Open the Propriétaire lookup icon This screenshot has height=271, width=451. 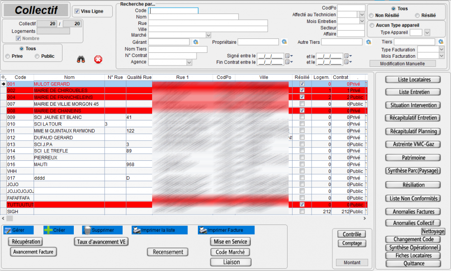[284, 42]
